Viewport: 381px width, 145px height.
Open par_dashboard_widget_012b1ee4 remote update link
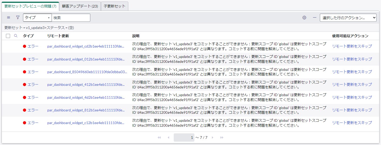coord(86,59)
